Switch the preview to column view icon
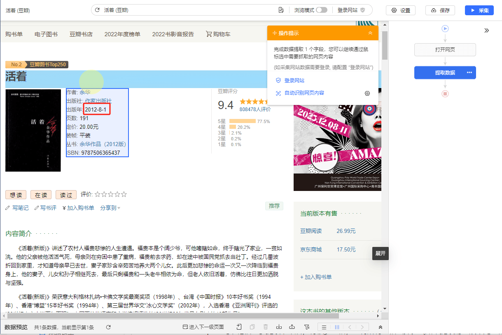This screenshot has height=335, width=502. coord(337,327)
